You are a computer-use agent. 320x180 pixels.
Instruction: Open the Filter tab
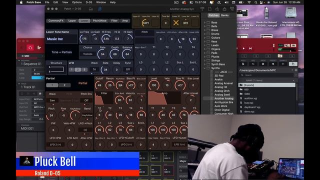click(114, 21)
